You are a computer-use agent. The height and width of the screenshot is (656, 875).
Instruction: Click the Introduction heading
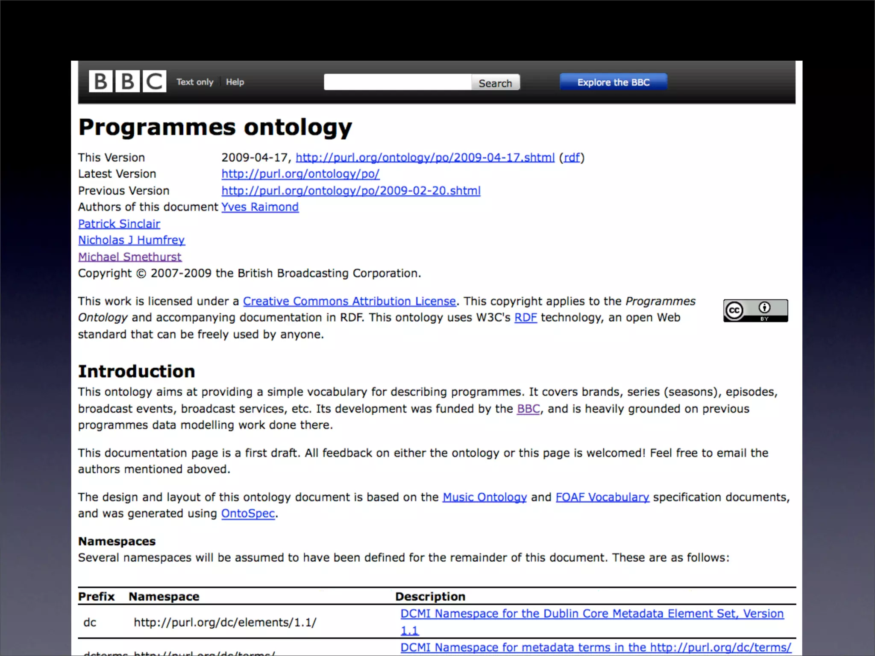point(137,371)
